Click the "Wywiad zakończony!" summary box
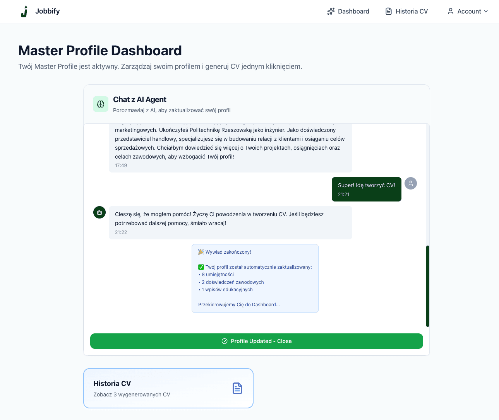 click(x=255, y=278)
